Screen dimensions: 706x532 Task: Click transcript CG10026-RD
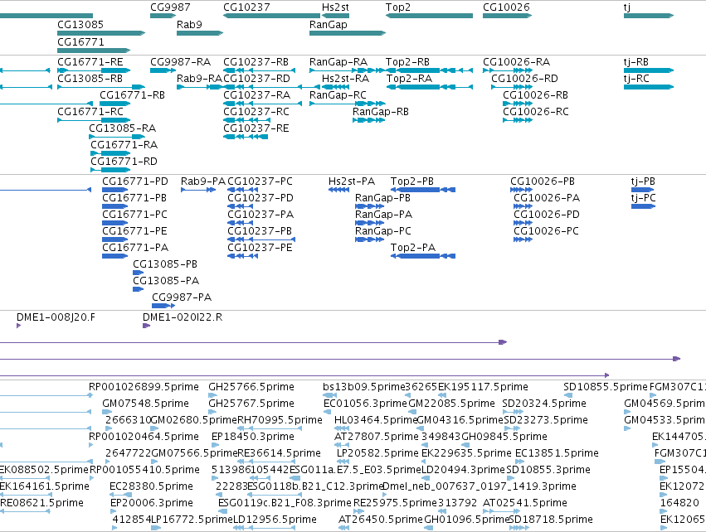click(x=524, y=78)
